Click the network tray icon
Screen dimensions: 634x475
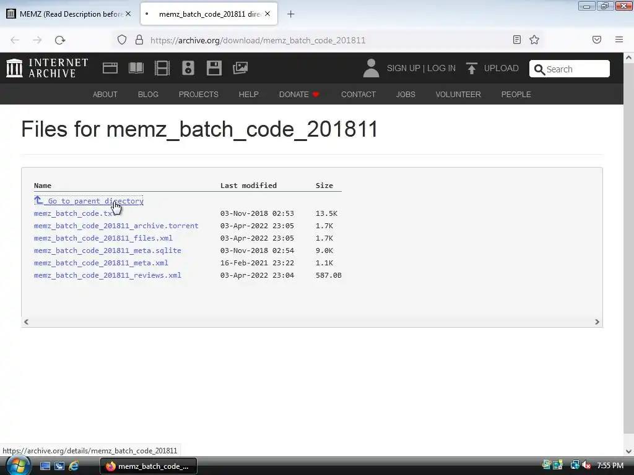click(x=575, y=465)
